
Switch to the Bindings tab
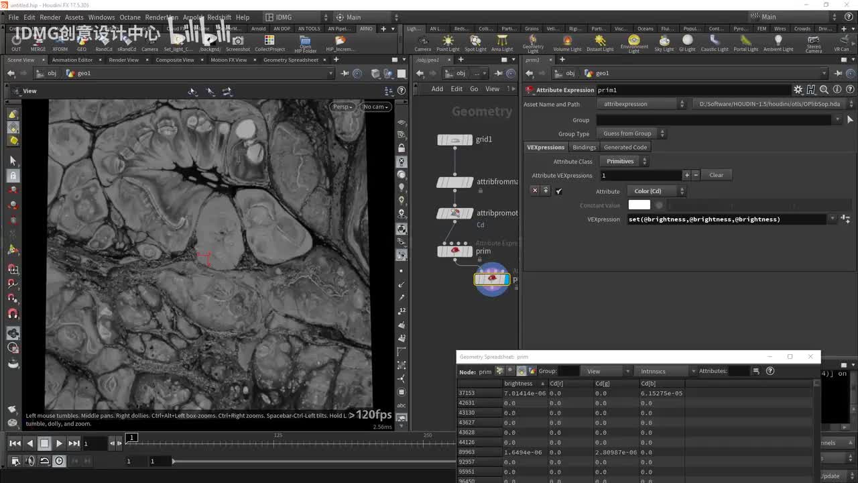coord(584,148)
